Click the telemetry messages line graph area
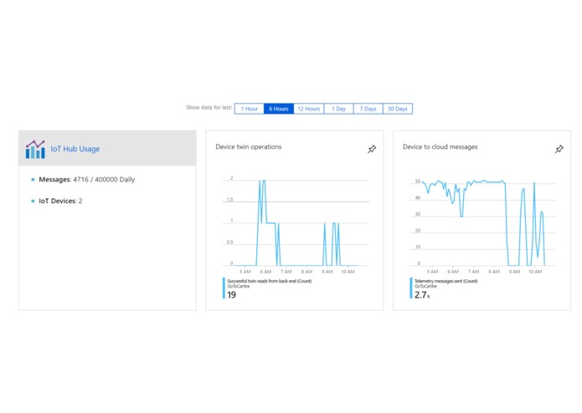Viewport: 582px width, 413px height. point(483,222)
